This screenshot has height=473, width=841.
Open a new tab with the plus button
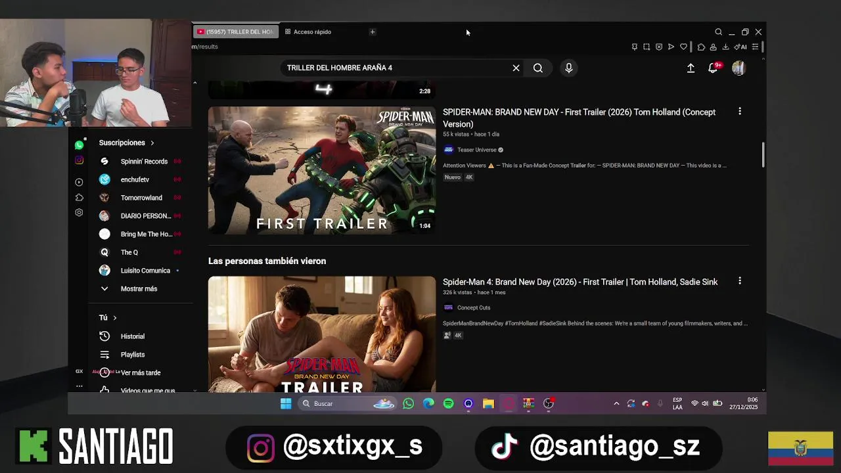pos(373,32)
